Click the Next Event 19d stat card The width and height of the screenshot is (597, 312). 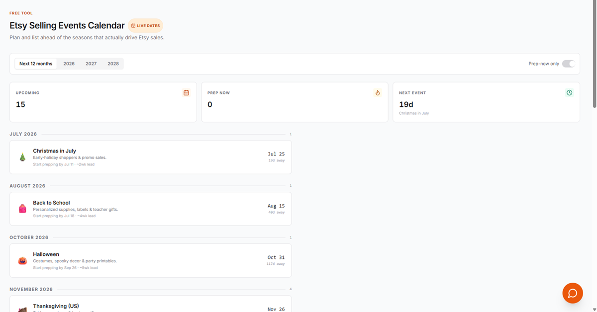pos(486,102)
